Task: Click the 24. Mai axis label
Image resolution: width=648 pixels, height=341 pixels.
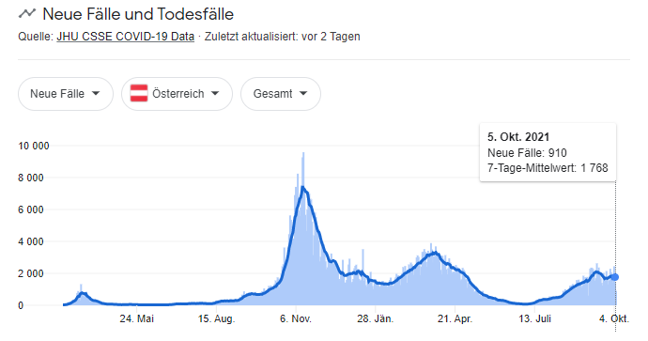Action: pos(137,318)
